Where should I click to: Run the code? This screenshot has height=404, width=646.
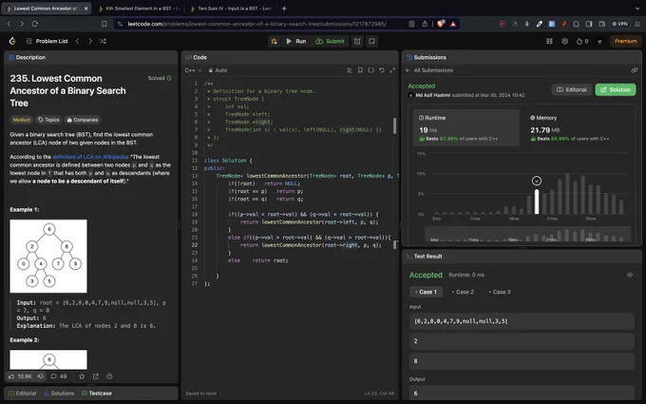[x=295, y=41]
